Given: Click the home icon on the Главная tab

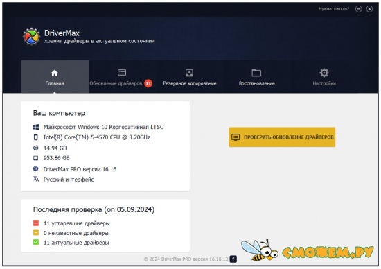Looking at the screenshot, I should 55,73.
